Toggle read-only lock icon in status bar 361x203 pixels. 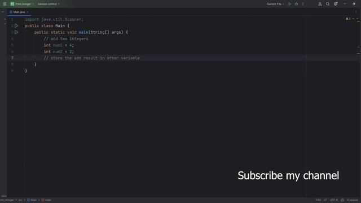tap(342, 200)
